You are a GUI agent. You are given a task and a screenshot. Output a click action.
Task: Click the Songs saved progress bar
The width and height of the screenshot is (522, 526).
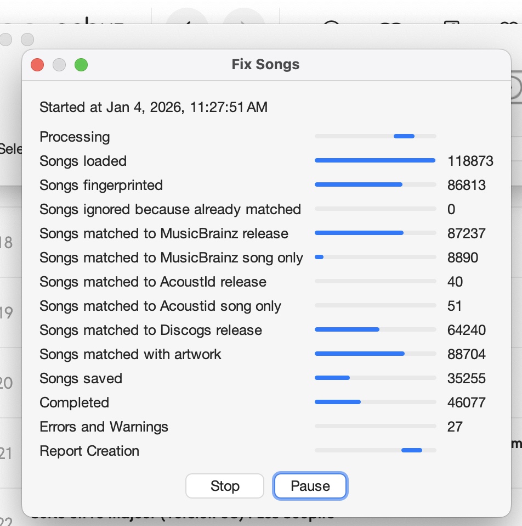375,378
